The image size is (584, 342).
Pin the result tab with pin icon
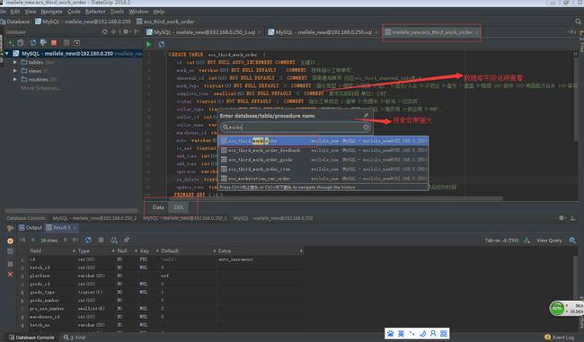pos(127,240)
